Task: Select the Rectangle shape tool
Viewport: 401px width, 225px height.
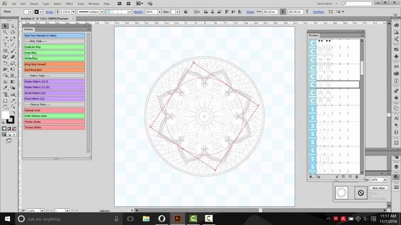Action: pyautogui.click(x=5, y=51)
